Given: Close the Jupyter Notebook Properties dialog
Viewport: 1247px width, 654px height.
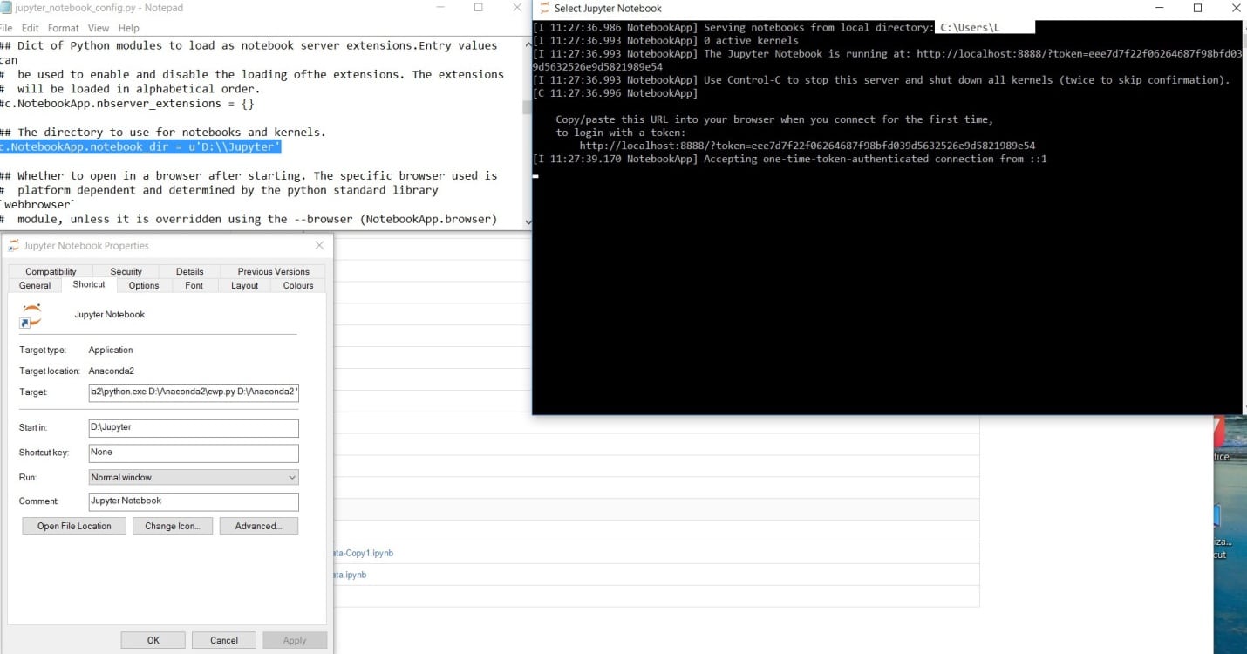Looking at the screenshot, I should coord(319,246).
